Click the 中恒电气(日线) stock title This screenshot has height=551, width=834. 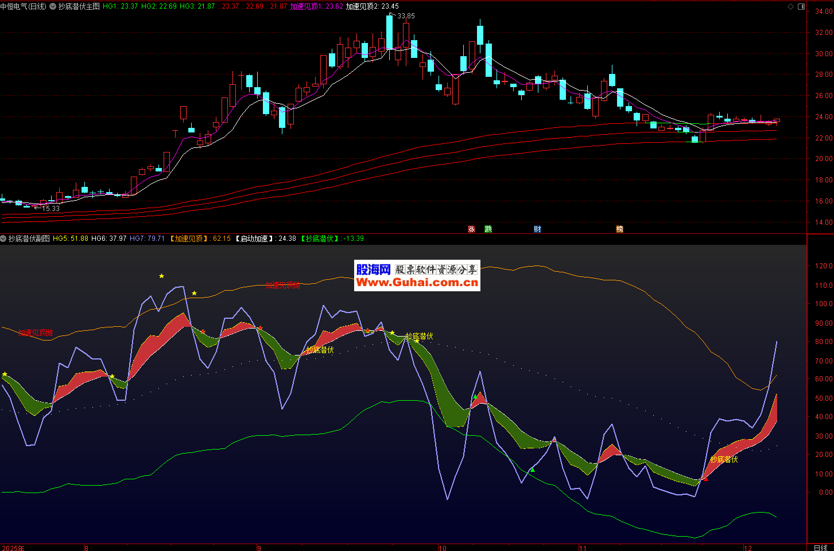click(24, 6)
